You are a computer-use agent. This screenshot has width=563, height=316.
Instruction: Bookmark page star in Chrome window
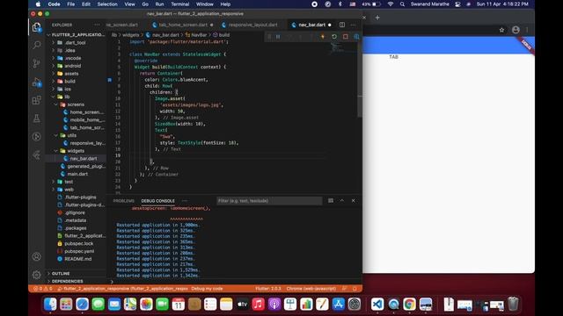coord(501,30)
